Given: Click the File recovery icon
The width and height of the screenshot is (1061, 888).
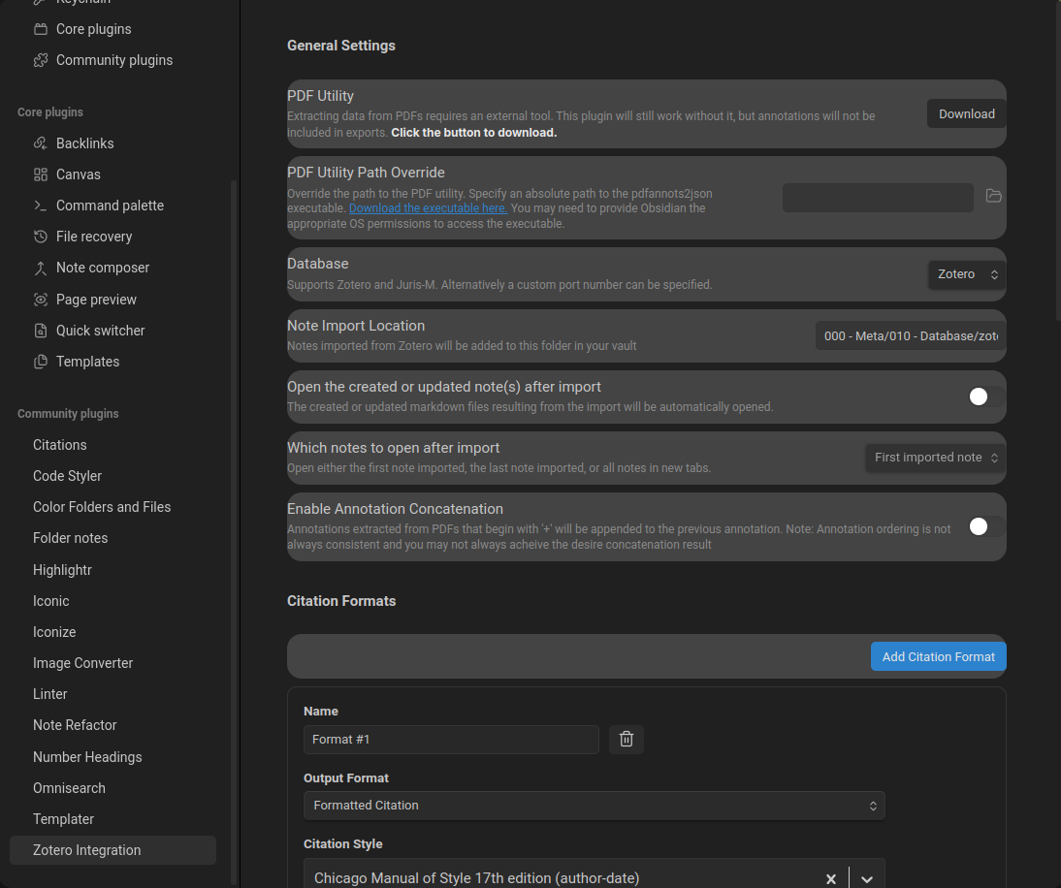Looking at the screenshot, I should [x=41, y=237].
